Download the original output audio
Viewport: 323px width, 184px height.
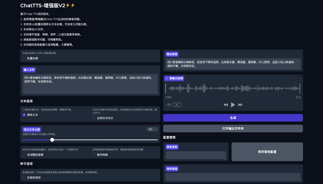coord(300,78)
